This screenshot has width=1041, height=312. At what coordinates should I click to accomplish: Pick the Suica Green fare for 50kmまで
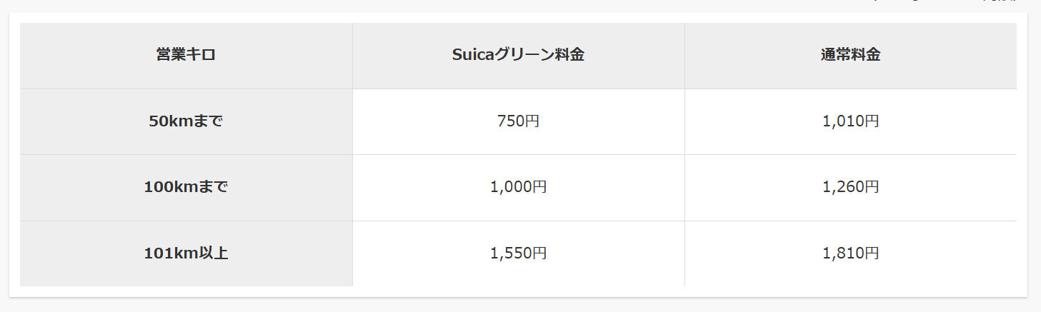[518, 121]
